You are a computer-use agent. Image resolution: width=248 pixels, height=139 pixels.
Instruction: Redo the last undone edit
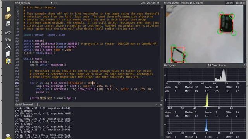click(x=8, y=39)
